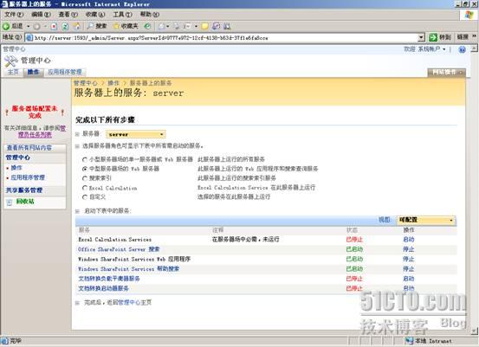The image size is (479, 347).
Task: Open the 编辑 menu
Action: [41, 15]
